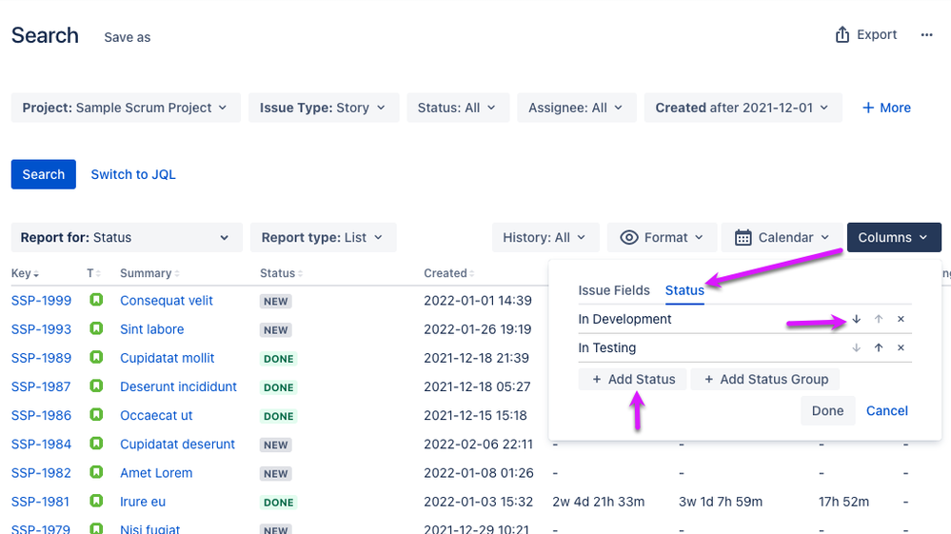Click story type icon for SSP-1999
This screenshot has height=534, width=951.
(96, 300)
